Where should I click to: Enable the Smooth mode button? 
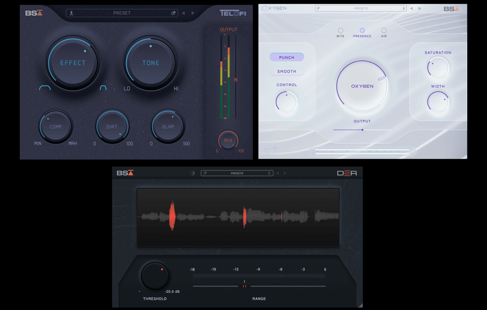point(287,71)
